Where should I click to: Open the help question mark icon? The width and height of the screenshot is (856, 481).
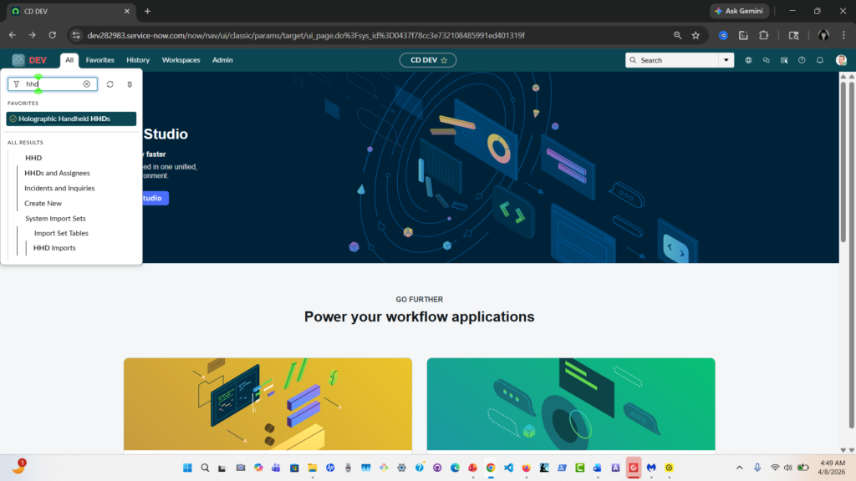(x=802, y=60)
